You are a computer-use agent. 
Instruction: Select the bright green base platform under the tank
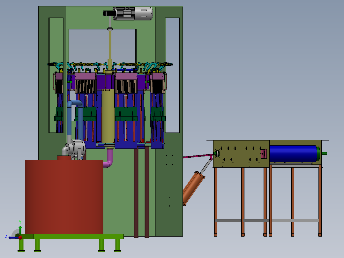(69, 237)
